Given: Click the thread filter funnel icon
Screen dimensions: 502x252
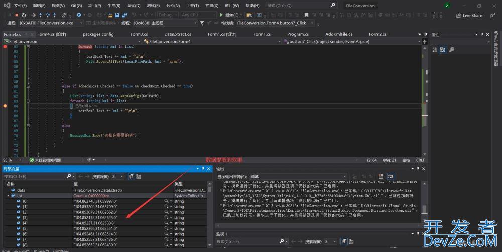Looking at the screenshot, I should point(202,23).
